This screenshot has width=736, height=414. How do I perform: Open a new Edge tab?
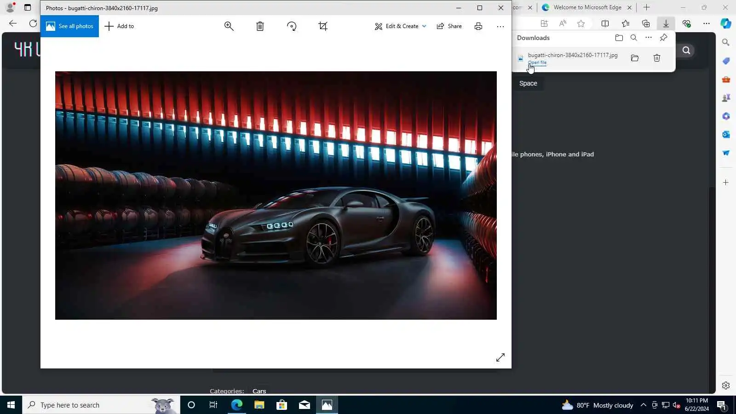pos(647,7)
